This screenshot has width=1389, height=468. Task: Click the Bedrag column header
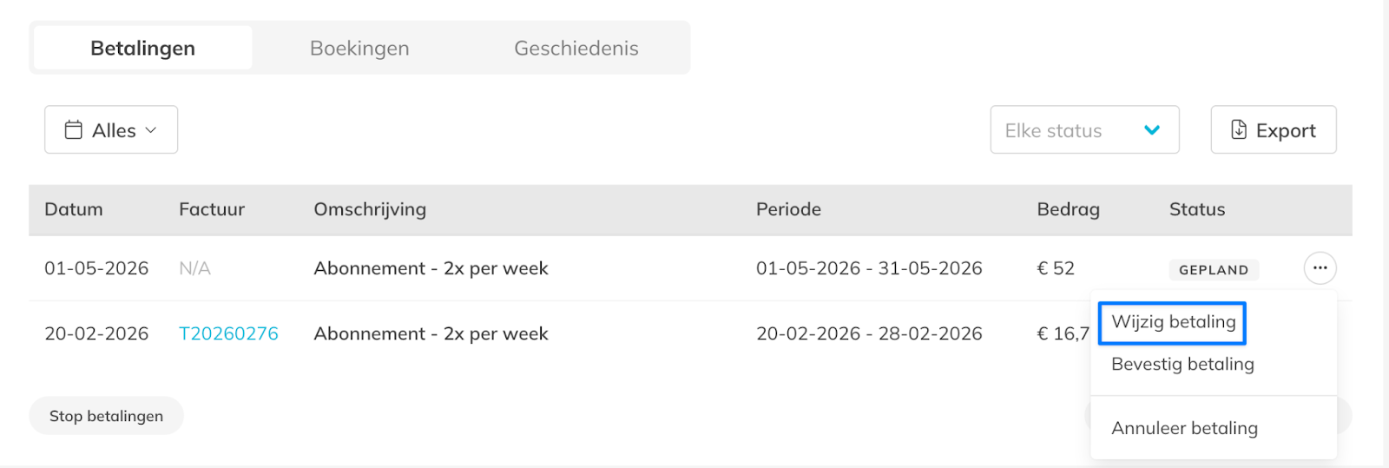(x=1068, y=209)
